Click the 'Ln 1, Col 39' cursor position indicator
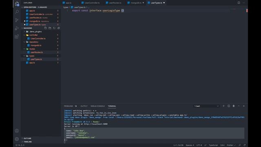The image size is (261, 147). pos(178,145)
